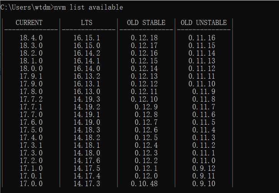Click LTS version 14.17.3
Screen dimensions: 279x193
point(87,183)
